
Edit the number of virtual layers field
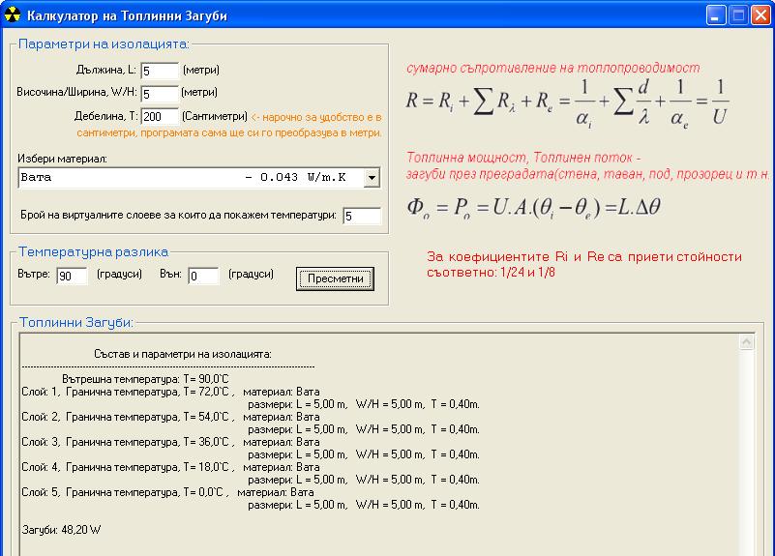362,216
